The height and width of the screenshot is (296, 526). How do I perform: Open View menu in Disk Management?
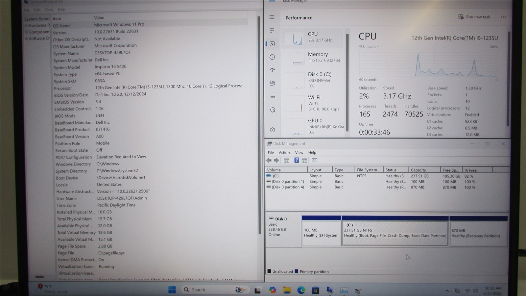[x=299, y=153]
